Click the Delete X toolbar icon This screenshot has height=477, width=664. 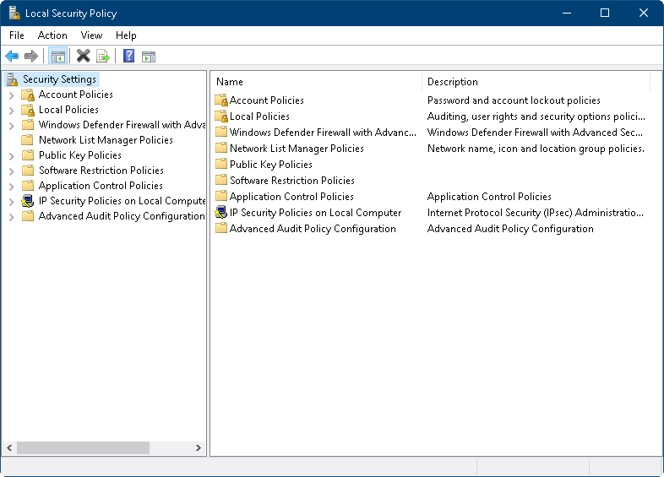tap(83, 57)
